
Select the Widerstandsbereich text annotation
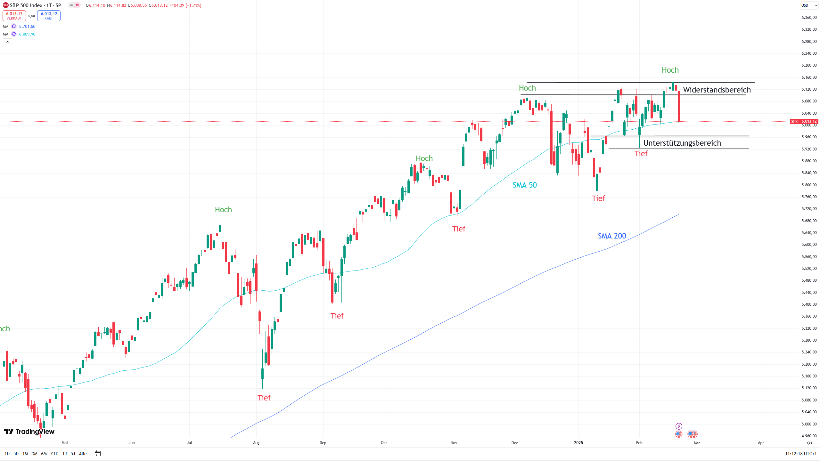click(x=717, y=90)
